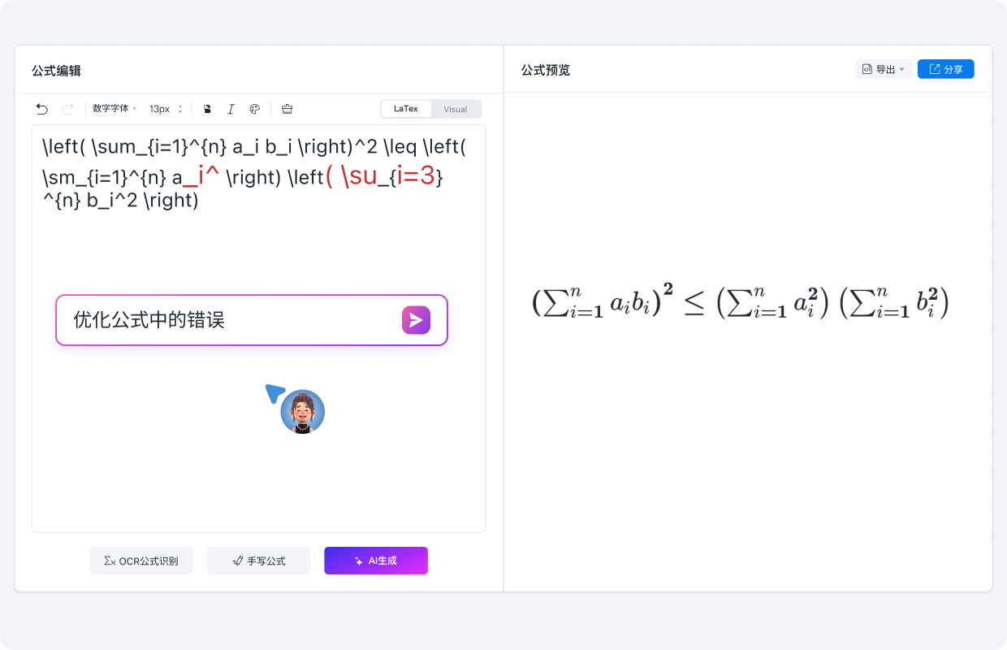Click the undo arrow icon
1007x650 pixels.
[x=42, y=109]
